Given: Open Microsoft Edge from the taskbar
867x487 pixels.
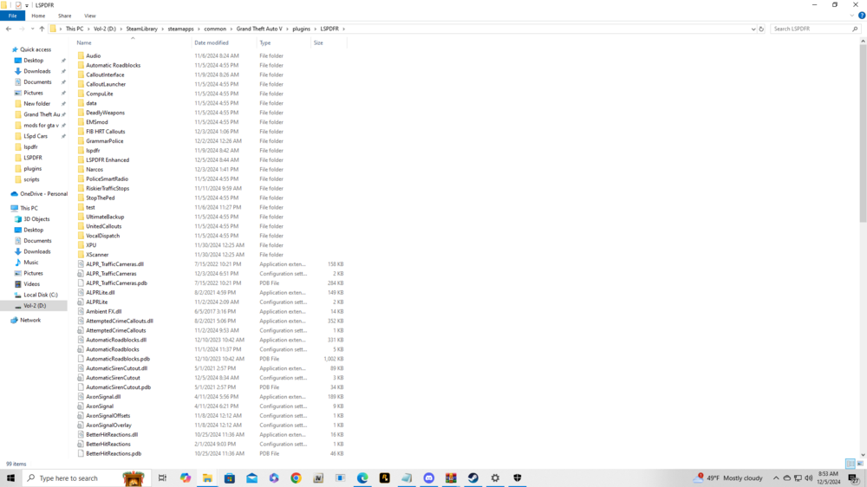Looking at the screenshot, I should pos(362,478).
